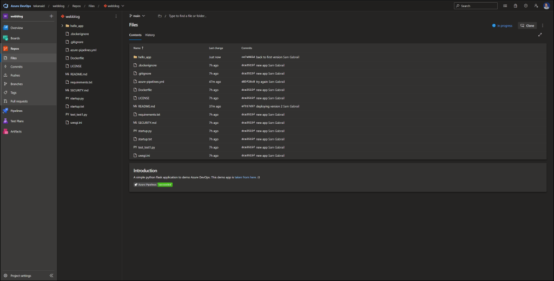Click the Azure DevOps logo icon

[5, 5]
